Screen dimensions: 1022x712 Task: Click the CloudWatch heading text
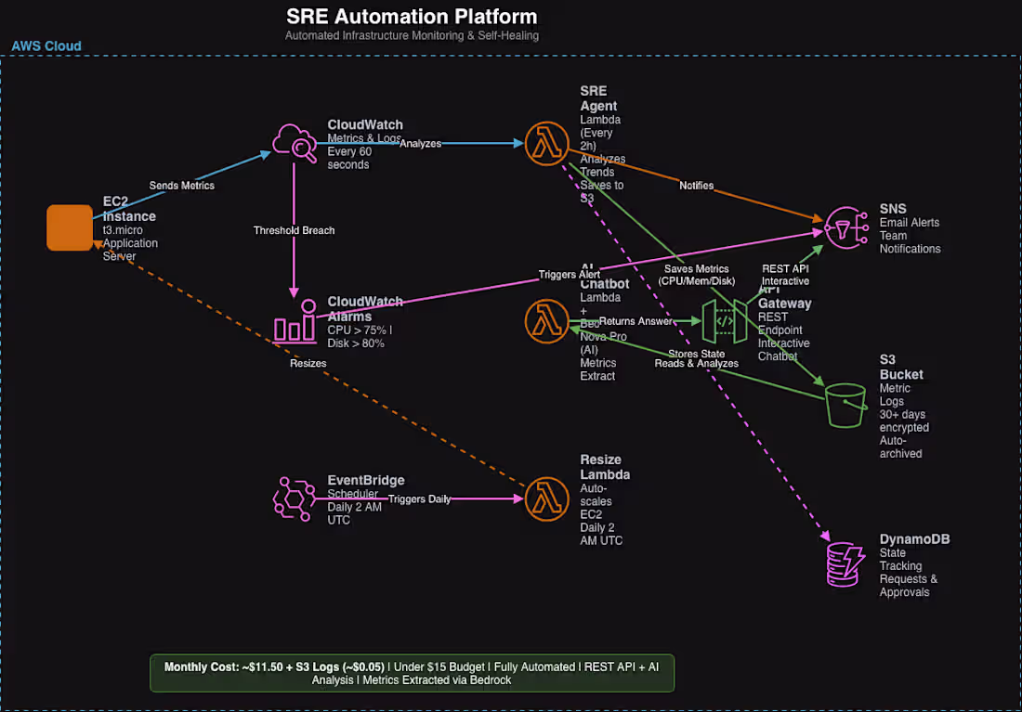(365, 124)
